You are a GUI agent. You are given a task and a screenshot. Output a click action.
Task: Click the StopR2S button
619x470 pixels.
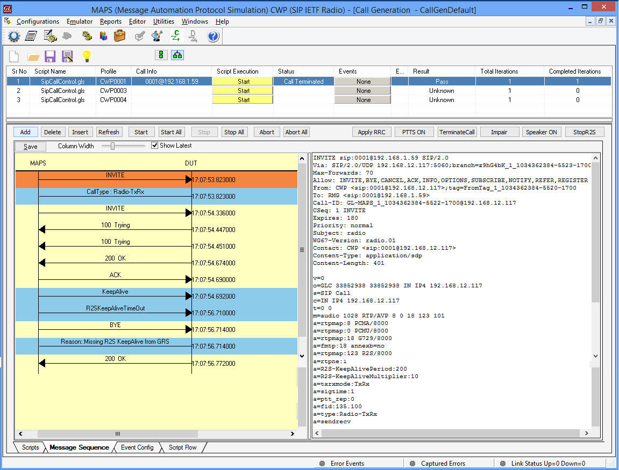pyautogui.click(x=584, y=132)
